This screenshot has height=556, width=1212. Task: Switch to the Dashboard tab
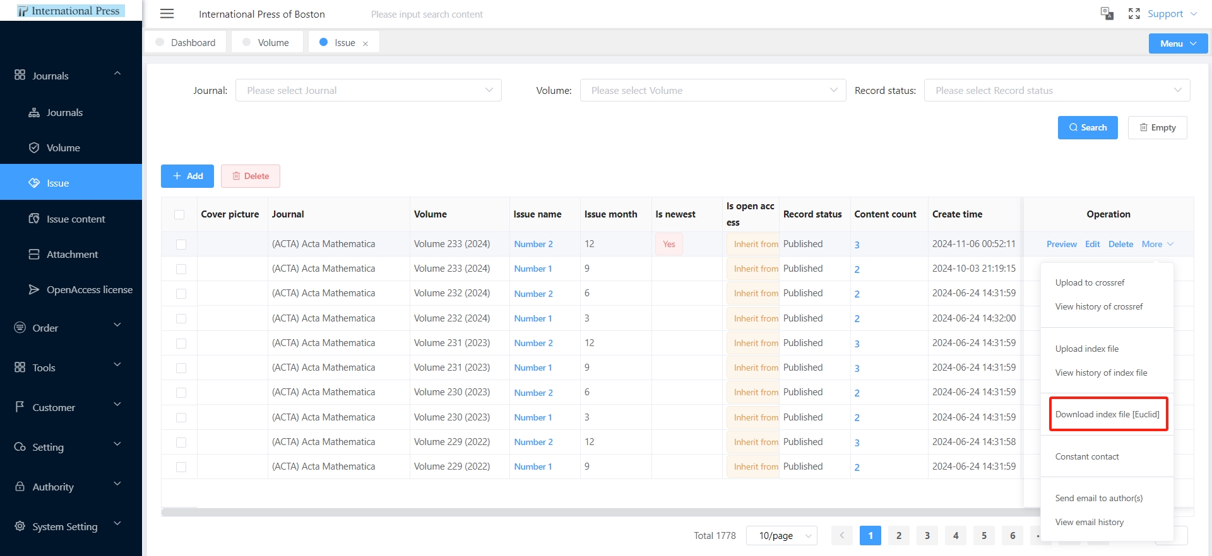pyautogui.click(x=186, y=42)
